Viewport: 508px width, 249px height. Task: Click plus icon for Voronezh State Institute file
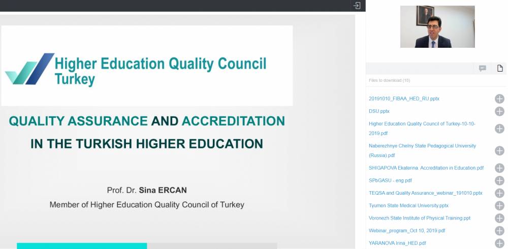click(499, 218)
